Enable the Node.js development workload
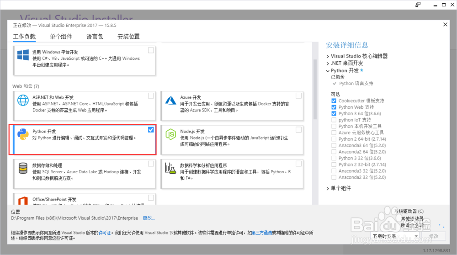This screenshot has width=457, height=255. click(x=299, y=130)
